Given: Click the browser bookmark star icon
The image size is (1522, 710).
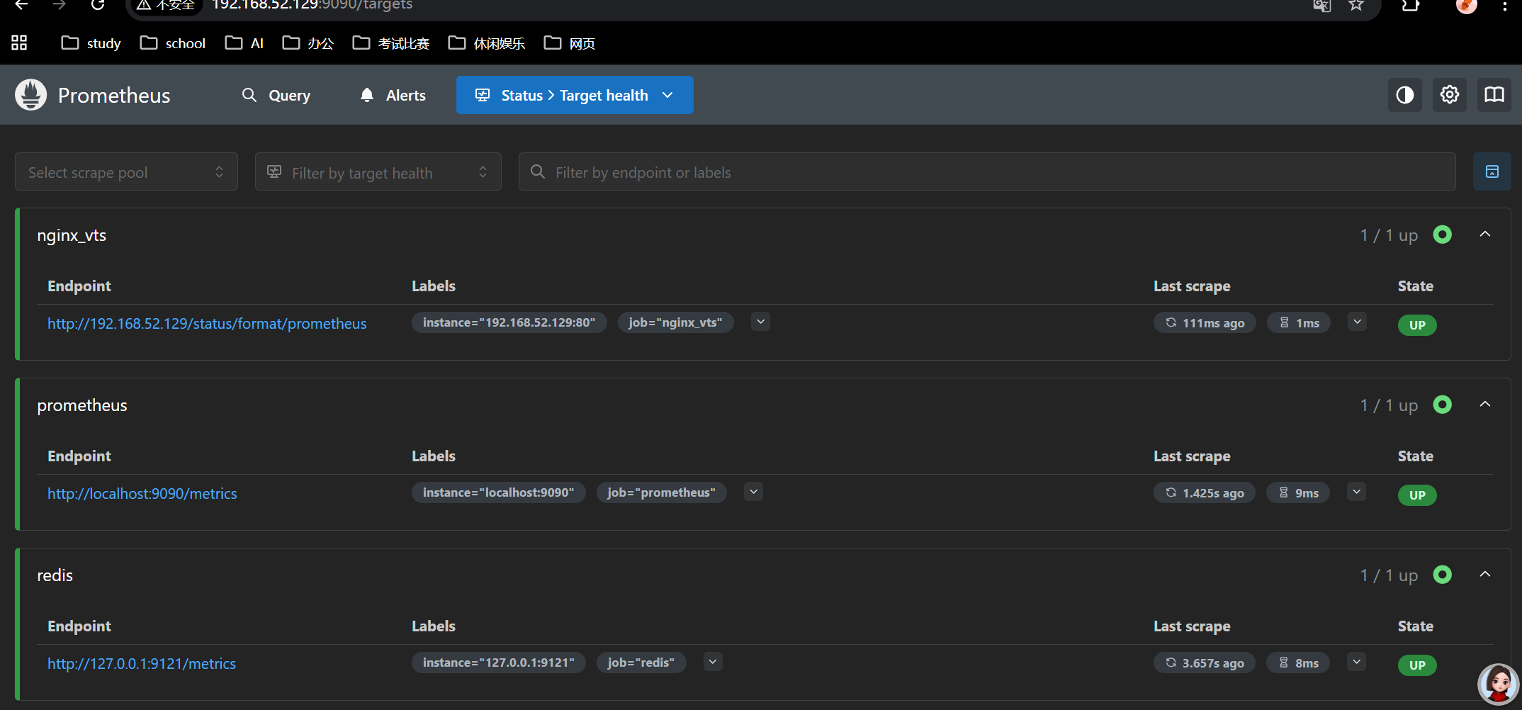Looking at the screenshot, I should pos(1356,6).
